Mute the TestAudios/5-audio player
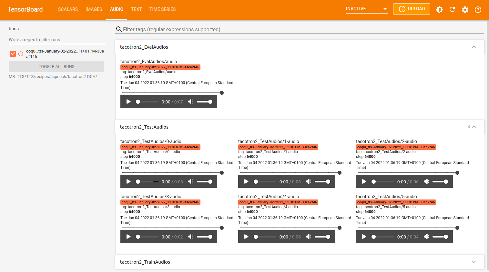Image resolution: width=489 pixels, height=272 pixels. (426, 237)
